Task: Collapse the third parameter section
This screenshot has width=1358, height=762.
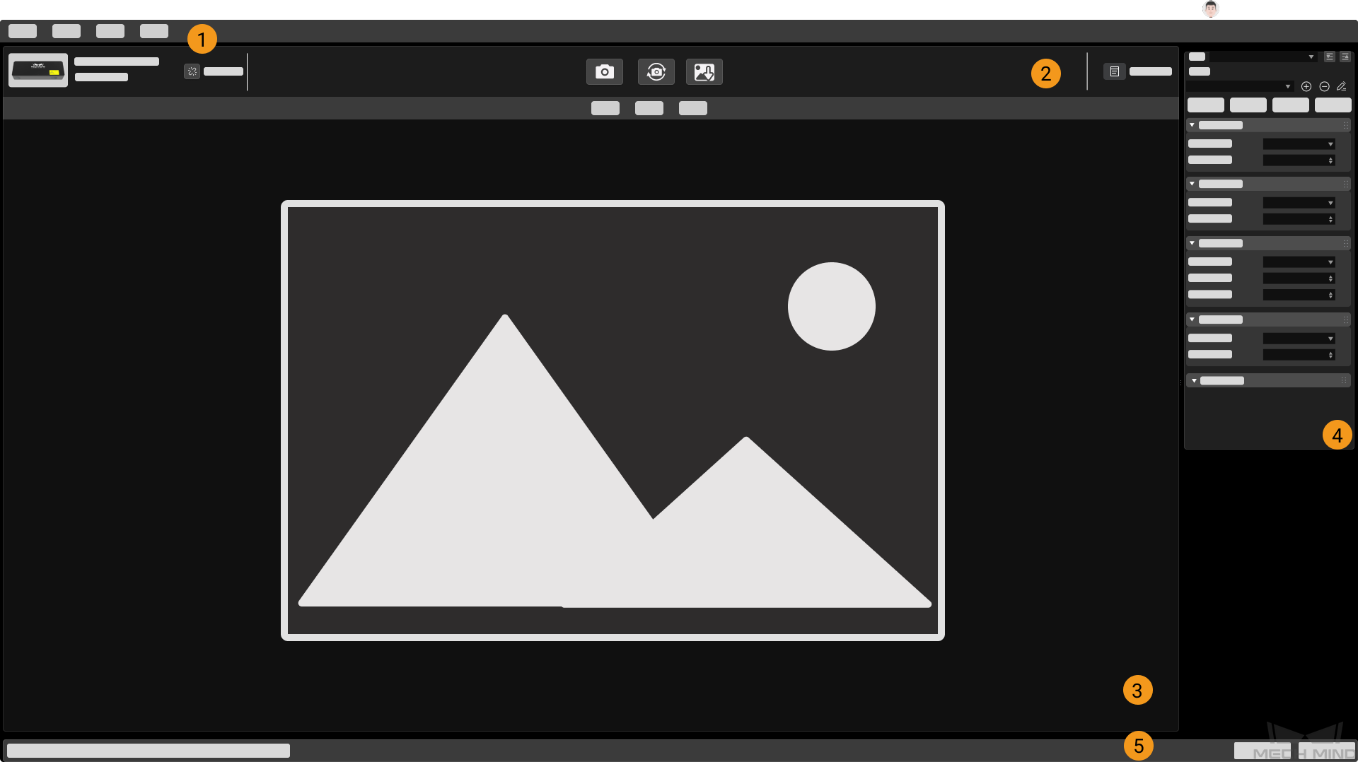Action: coord(1192,243)
